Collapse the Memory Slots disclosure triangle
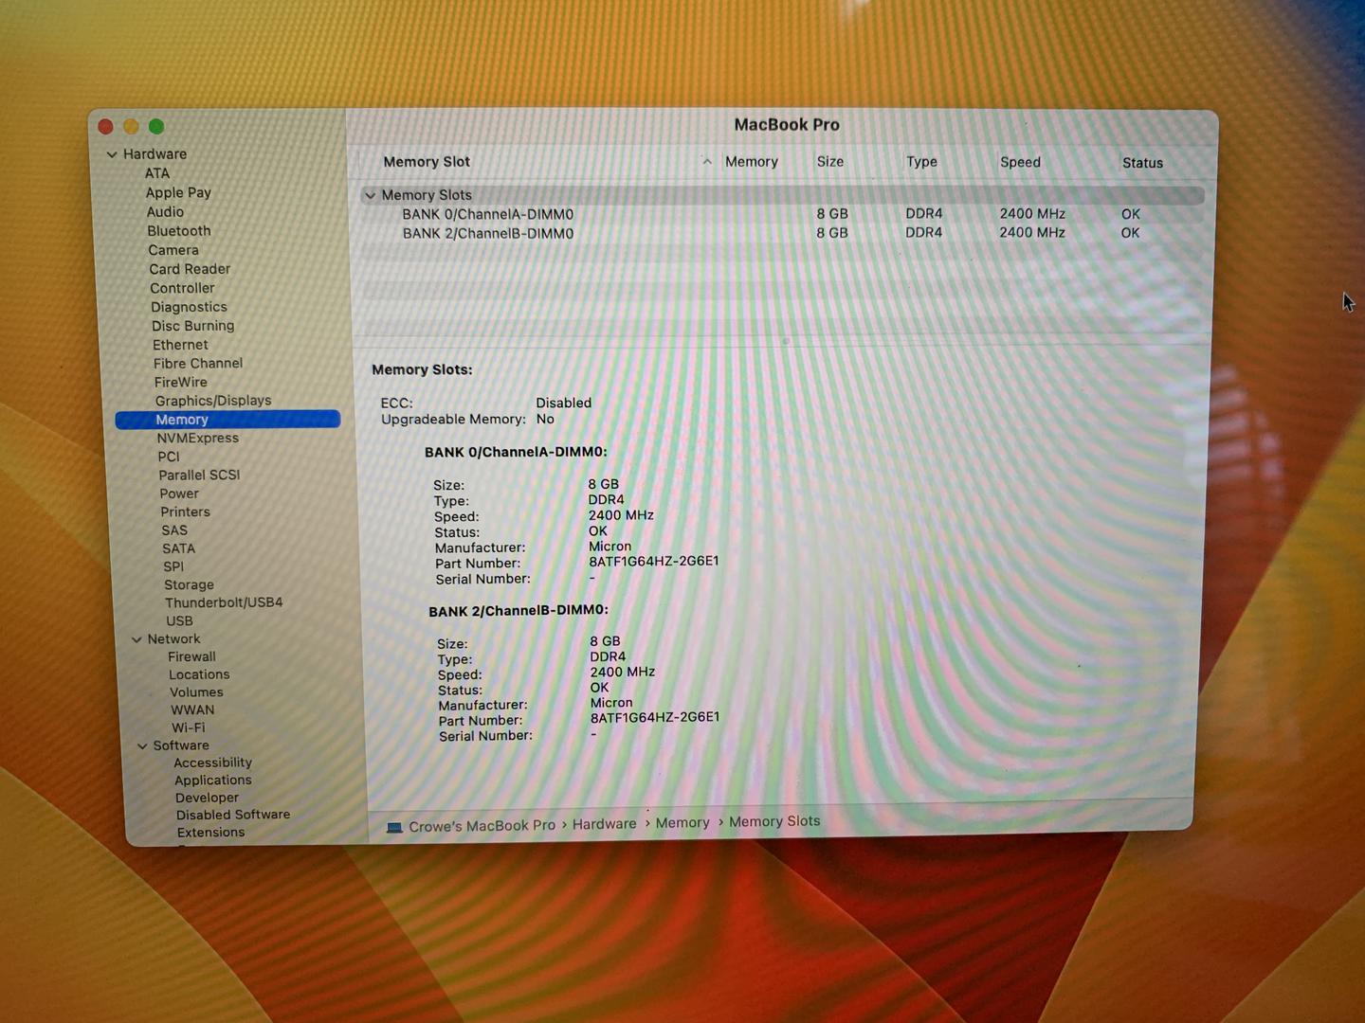 (370, 195)
